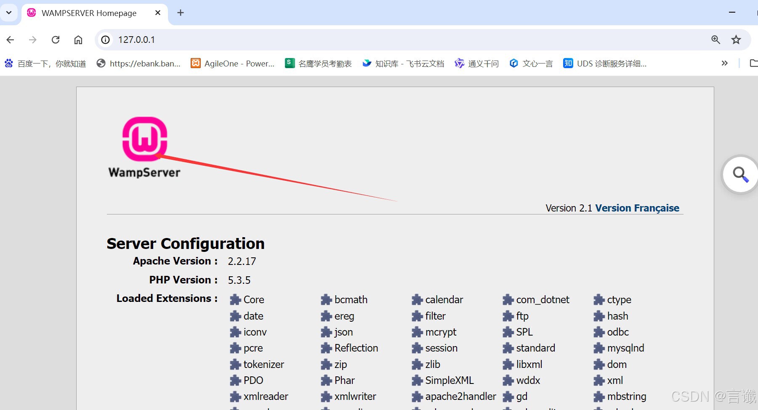Click the ftp extension puzzle icon

tap(508, 316)
